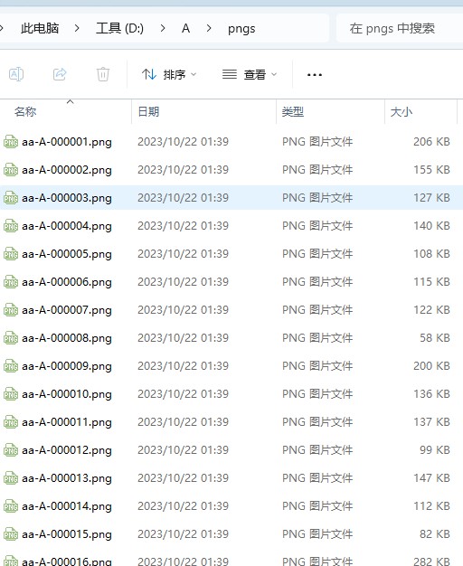This screenshot has height=566, width=463.
Task: Open the 查看 view dropdown
Action: pos(250,75)
